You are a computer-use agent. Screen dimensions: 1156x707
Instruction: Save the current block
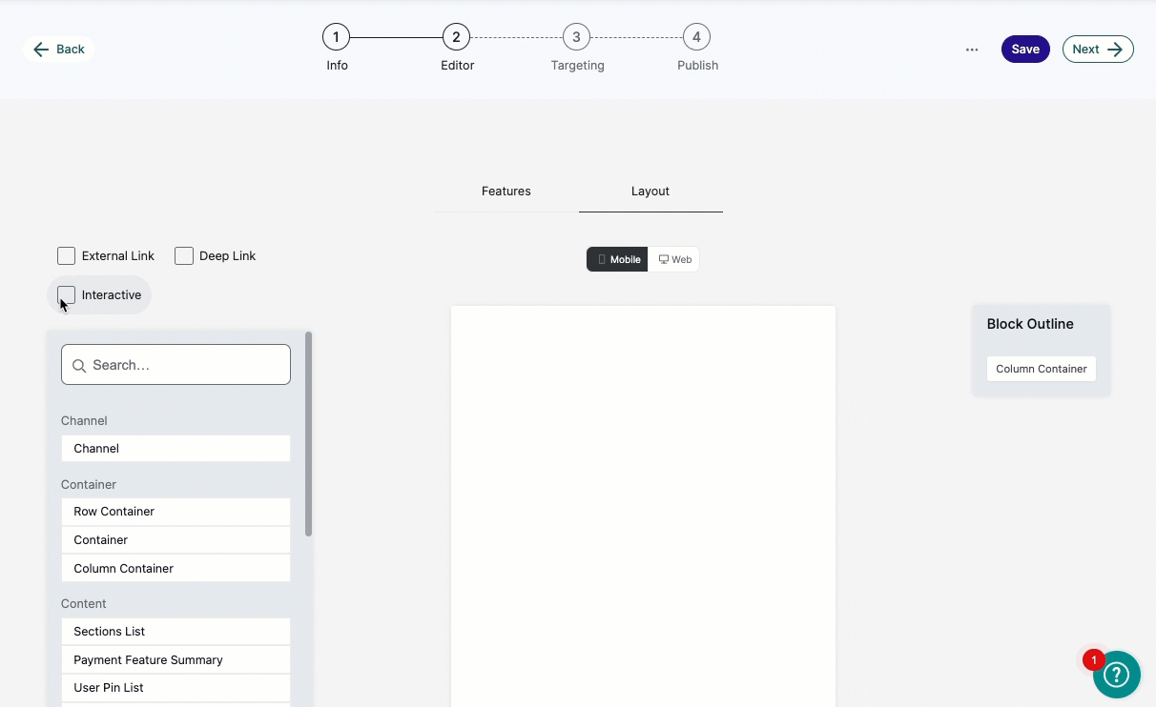pos(1025,50)
